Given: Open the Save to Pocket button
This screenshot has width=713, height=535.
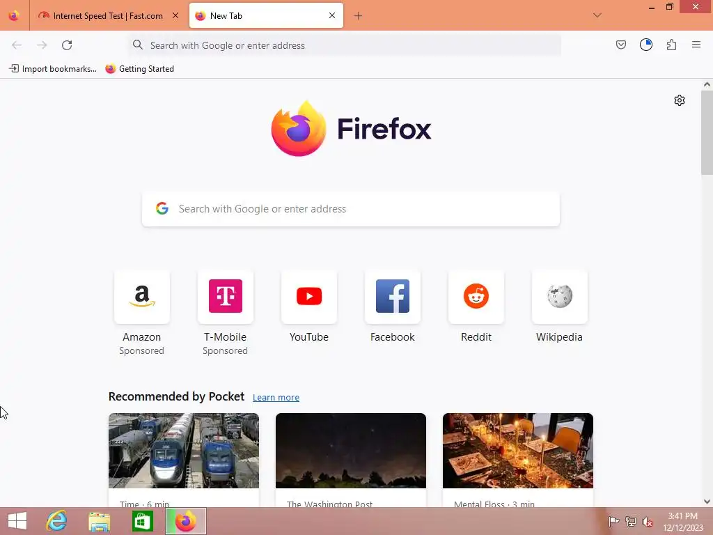Looking at the screenshot, I should [x=620, y=45].
